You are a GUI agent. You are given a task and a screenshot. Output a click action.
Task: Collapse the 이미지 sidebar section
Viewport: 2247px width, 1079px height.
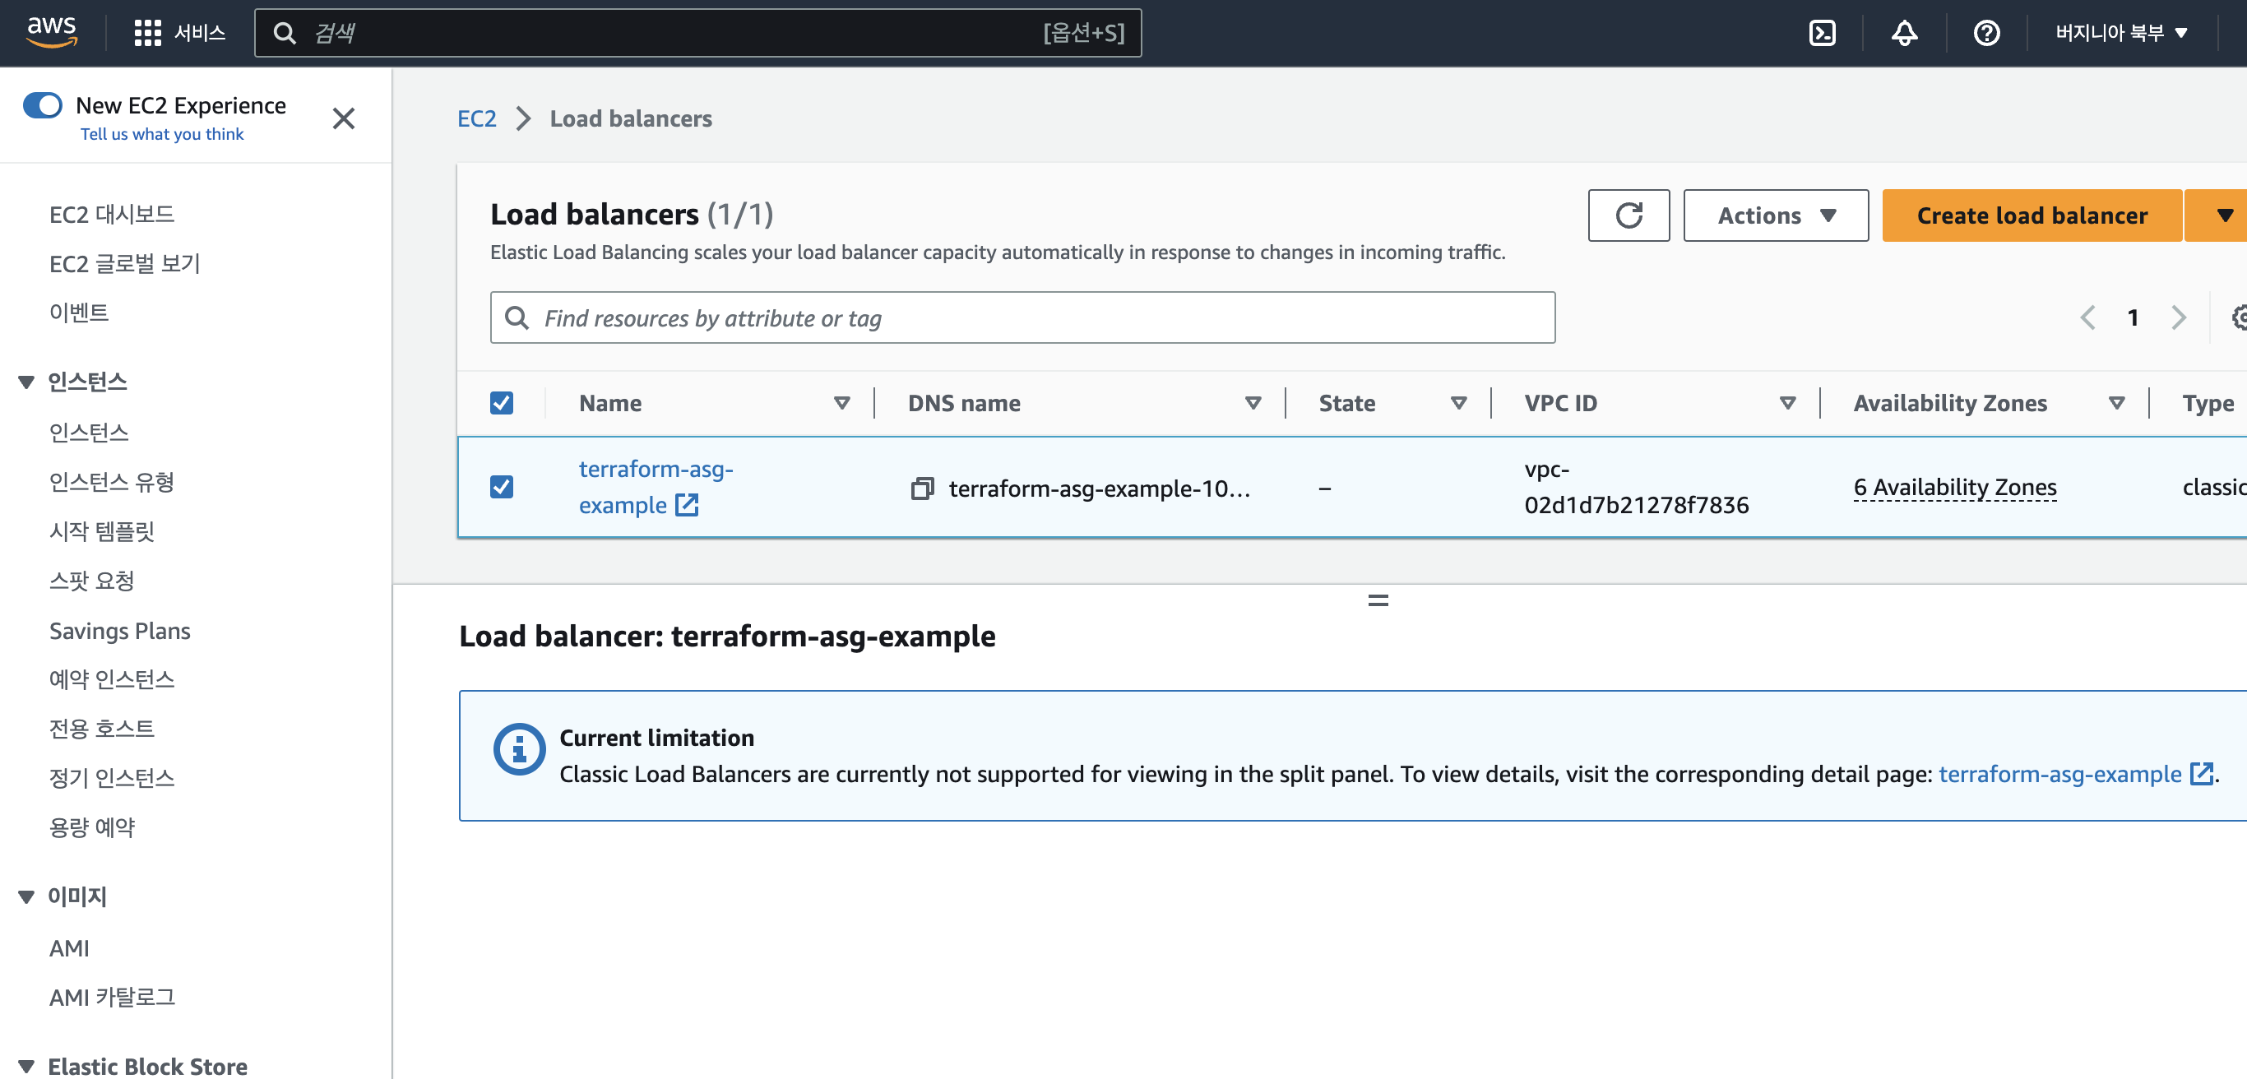point(26,896)
